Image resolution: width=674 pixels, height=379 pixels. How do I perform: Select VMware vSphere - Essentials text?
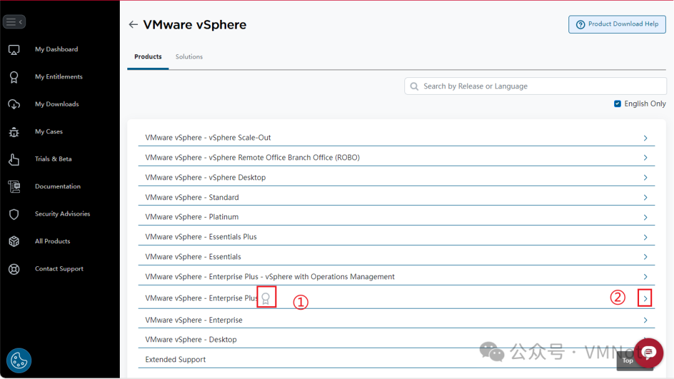[193, 257]
